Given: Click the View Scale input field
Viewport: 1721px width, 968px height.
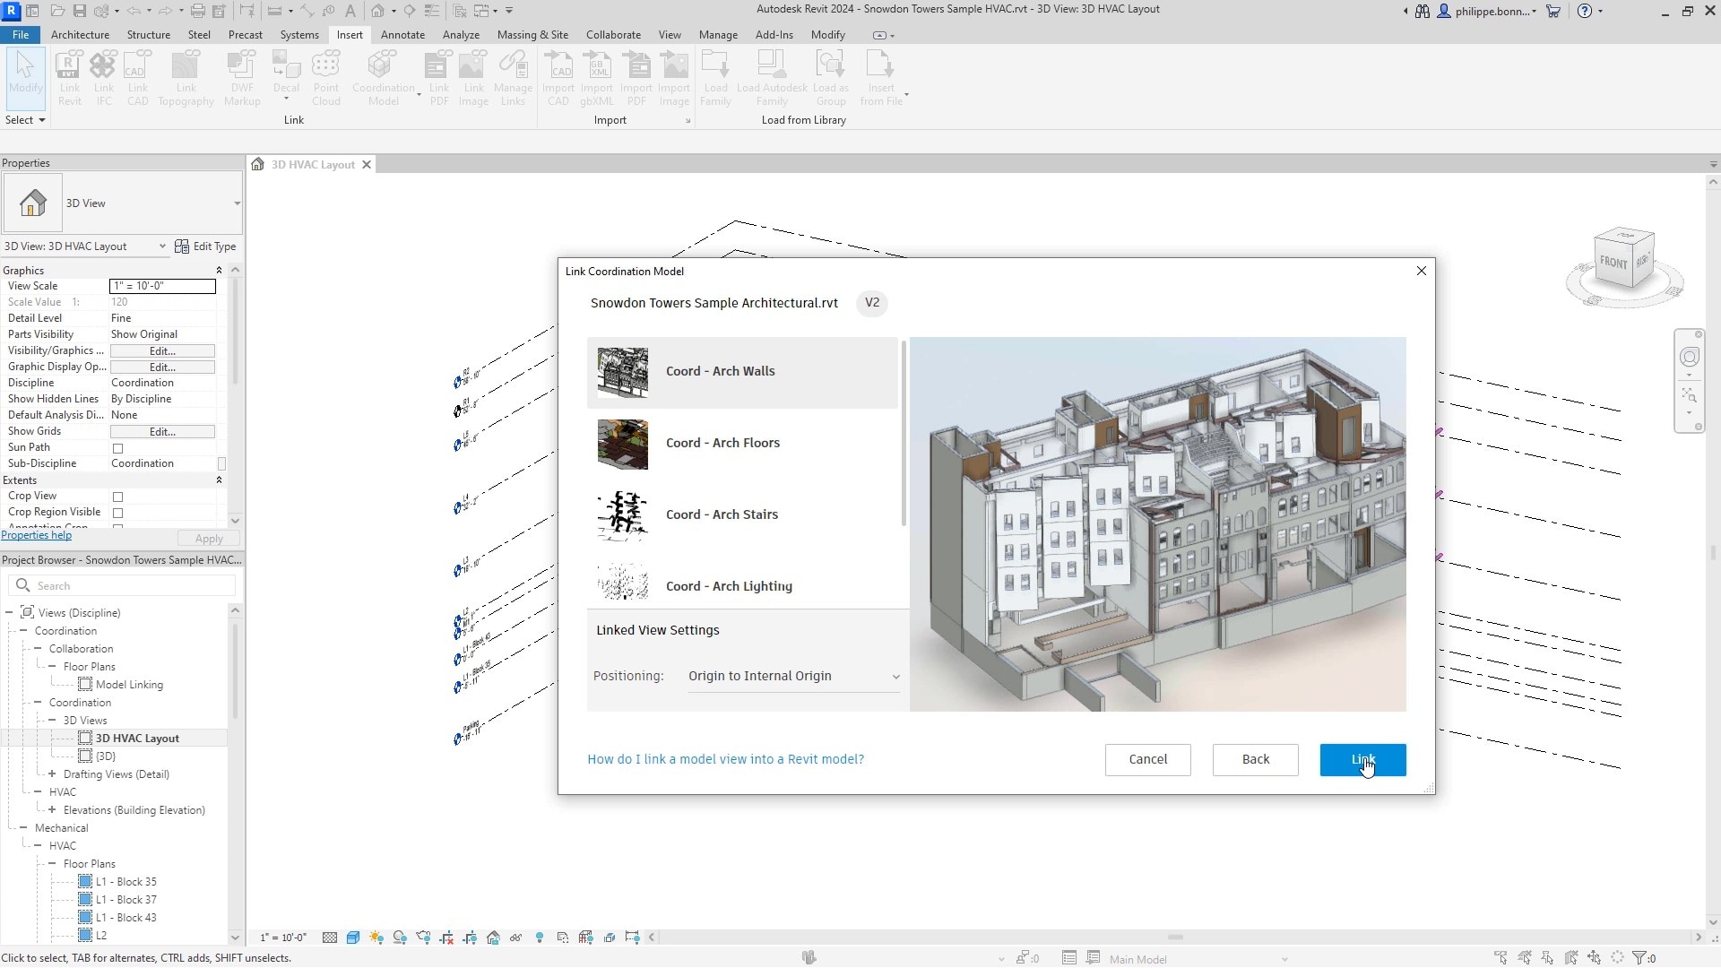Looking at the screenshot, I should coord(162,286).
